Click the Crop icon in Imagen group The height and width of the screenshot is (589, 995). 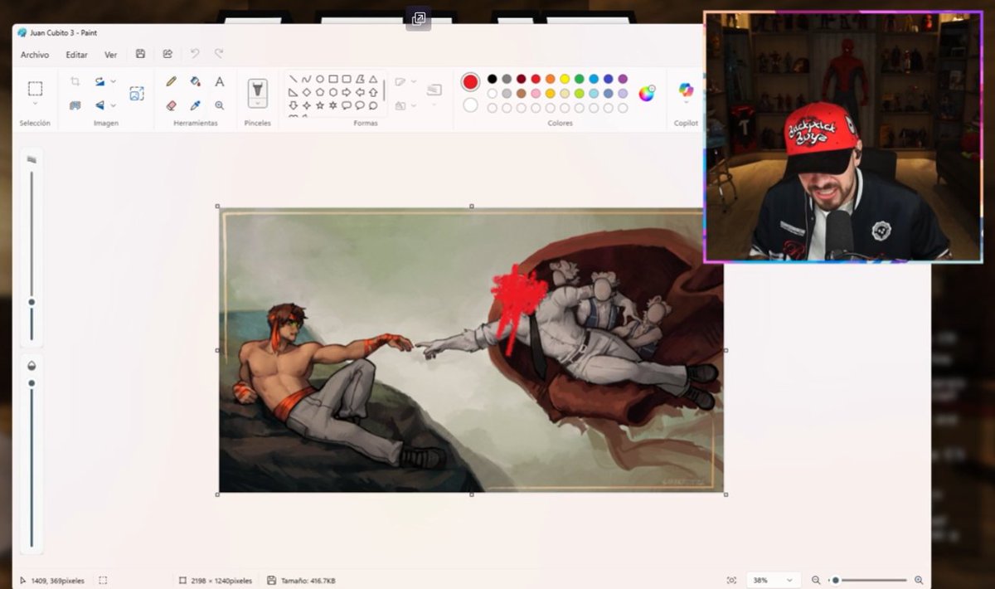pyautogui.click(x=75, y=81)
